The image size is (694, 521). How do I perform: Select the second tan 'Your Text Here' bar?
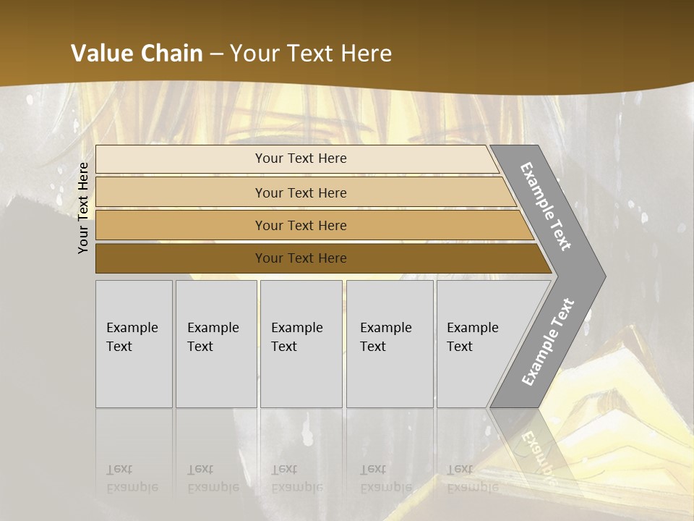click(306, 192)
